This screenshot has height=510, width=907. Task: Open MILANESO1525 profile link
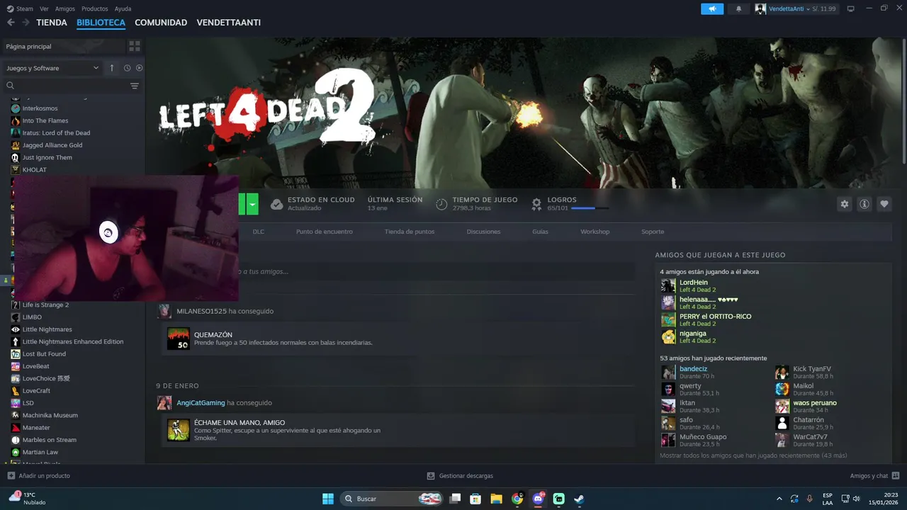pos(201,312)
